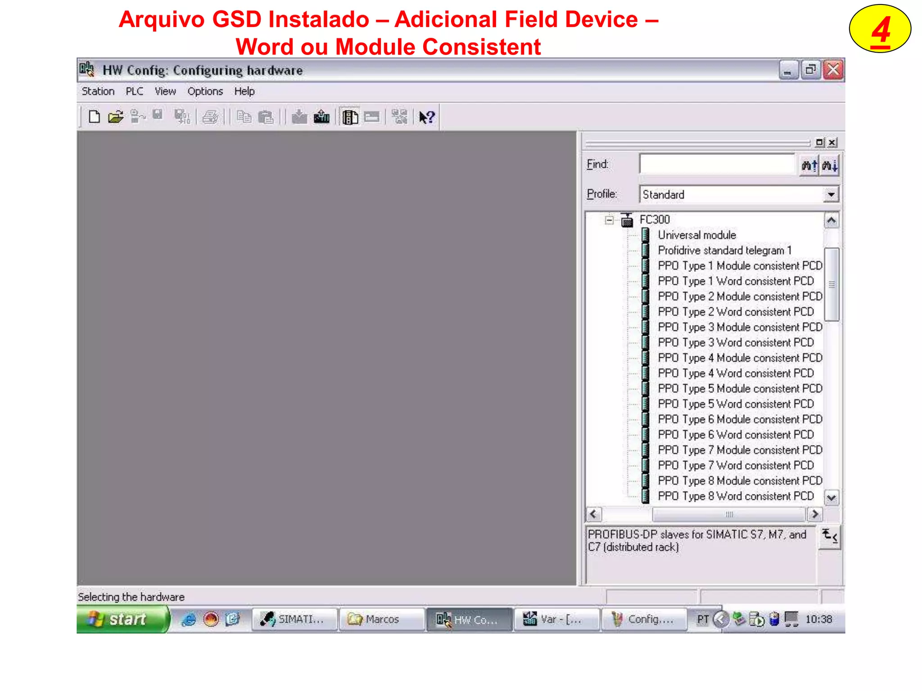Click the catalog horizontal scroll right arrow
The height and width of the screenshot is (691, 922).
click(x=815, y=514)
